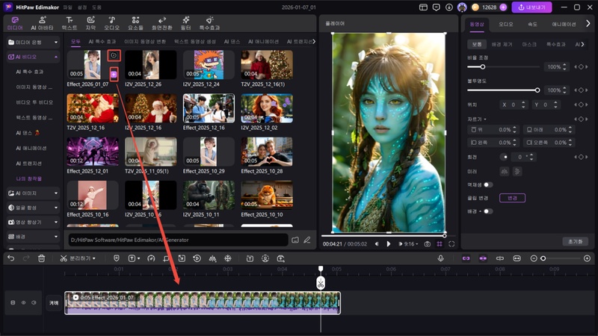Toggle the 역재생 (reverse playback) switch
The height and width of the screenshot is (336, 598).
tap(488, 184)
